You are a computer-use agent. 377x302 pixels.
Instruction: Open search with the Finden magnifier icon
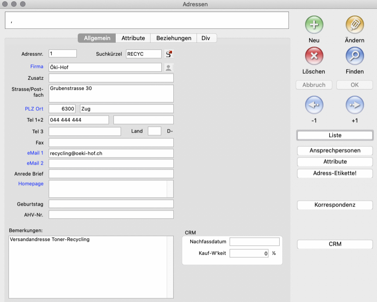pos(355,56)
